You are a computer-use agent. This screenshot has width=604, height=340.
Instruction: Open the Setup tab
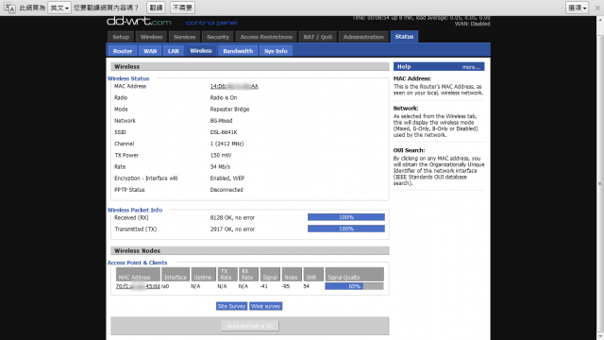coord(121,37)
